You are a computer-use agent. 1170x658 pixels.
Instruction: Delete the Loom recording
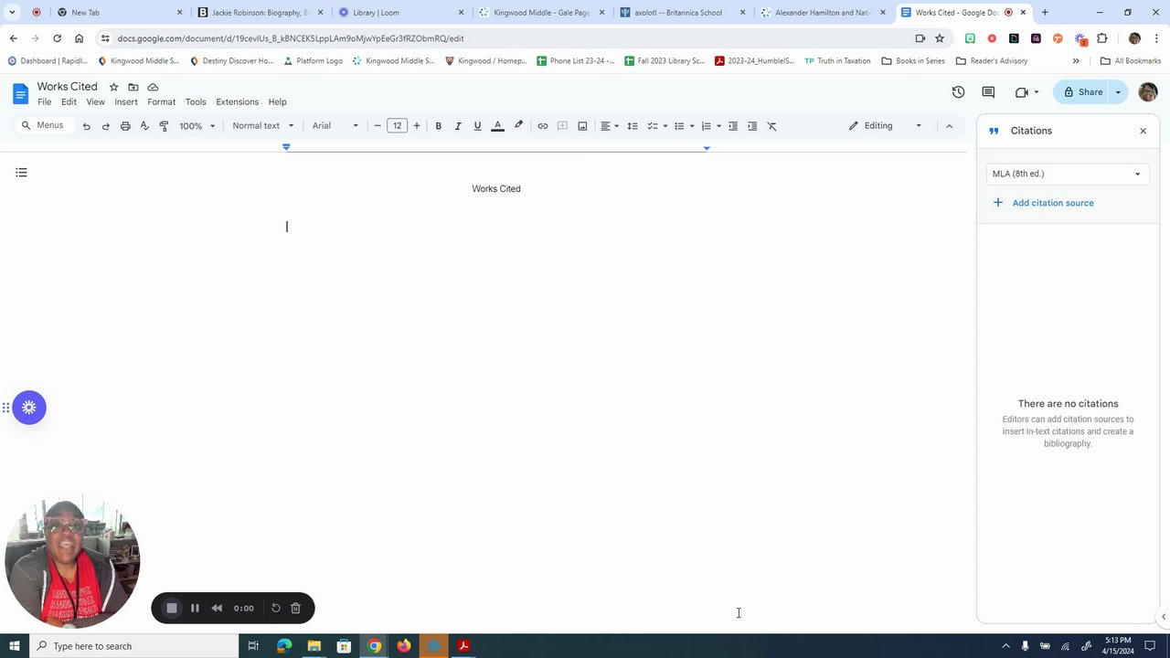click(x=295, y=608)
